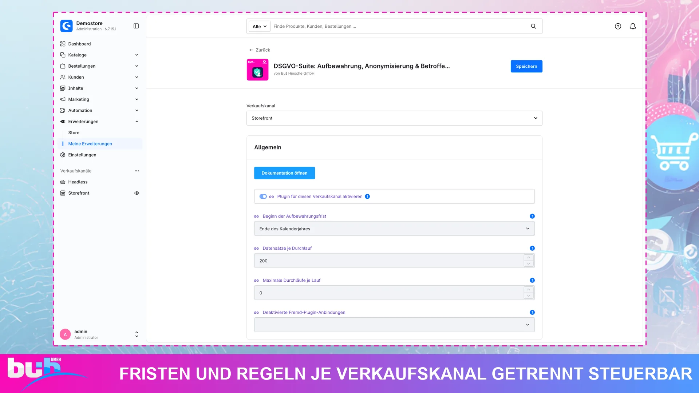The width and height of the screenshot is (699, 393).
Task: Open the Beginn der Aufbewahrungsfrist dropdown
Action: [x=394, y=229]
